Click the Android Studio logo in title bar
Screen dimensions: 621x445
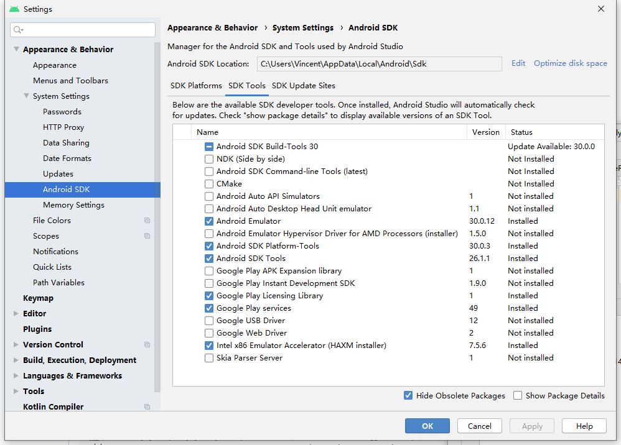(14, 9)
